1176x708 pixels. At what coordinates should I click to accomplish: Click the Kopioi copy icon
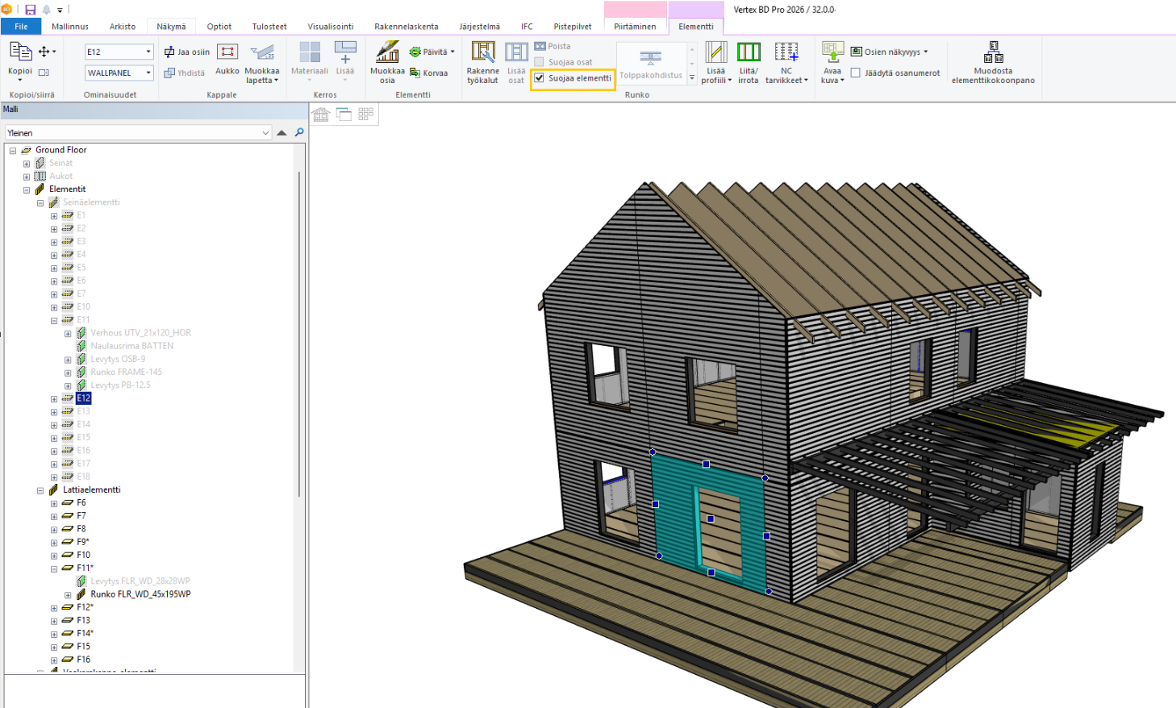click(20, 52)
